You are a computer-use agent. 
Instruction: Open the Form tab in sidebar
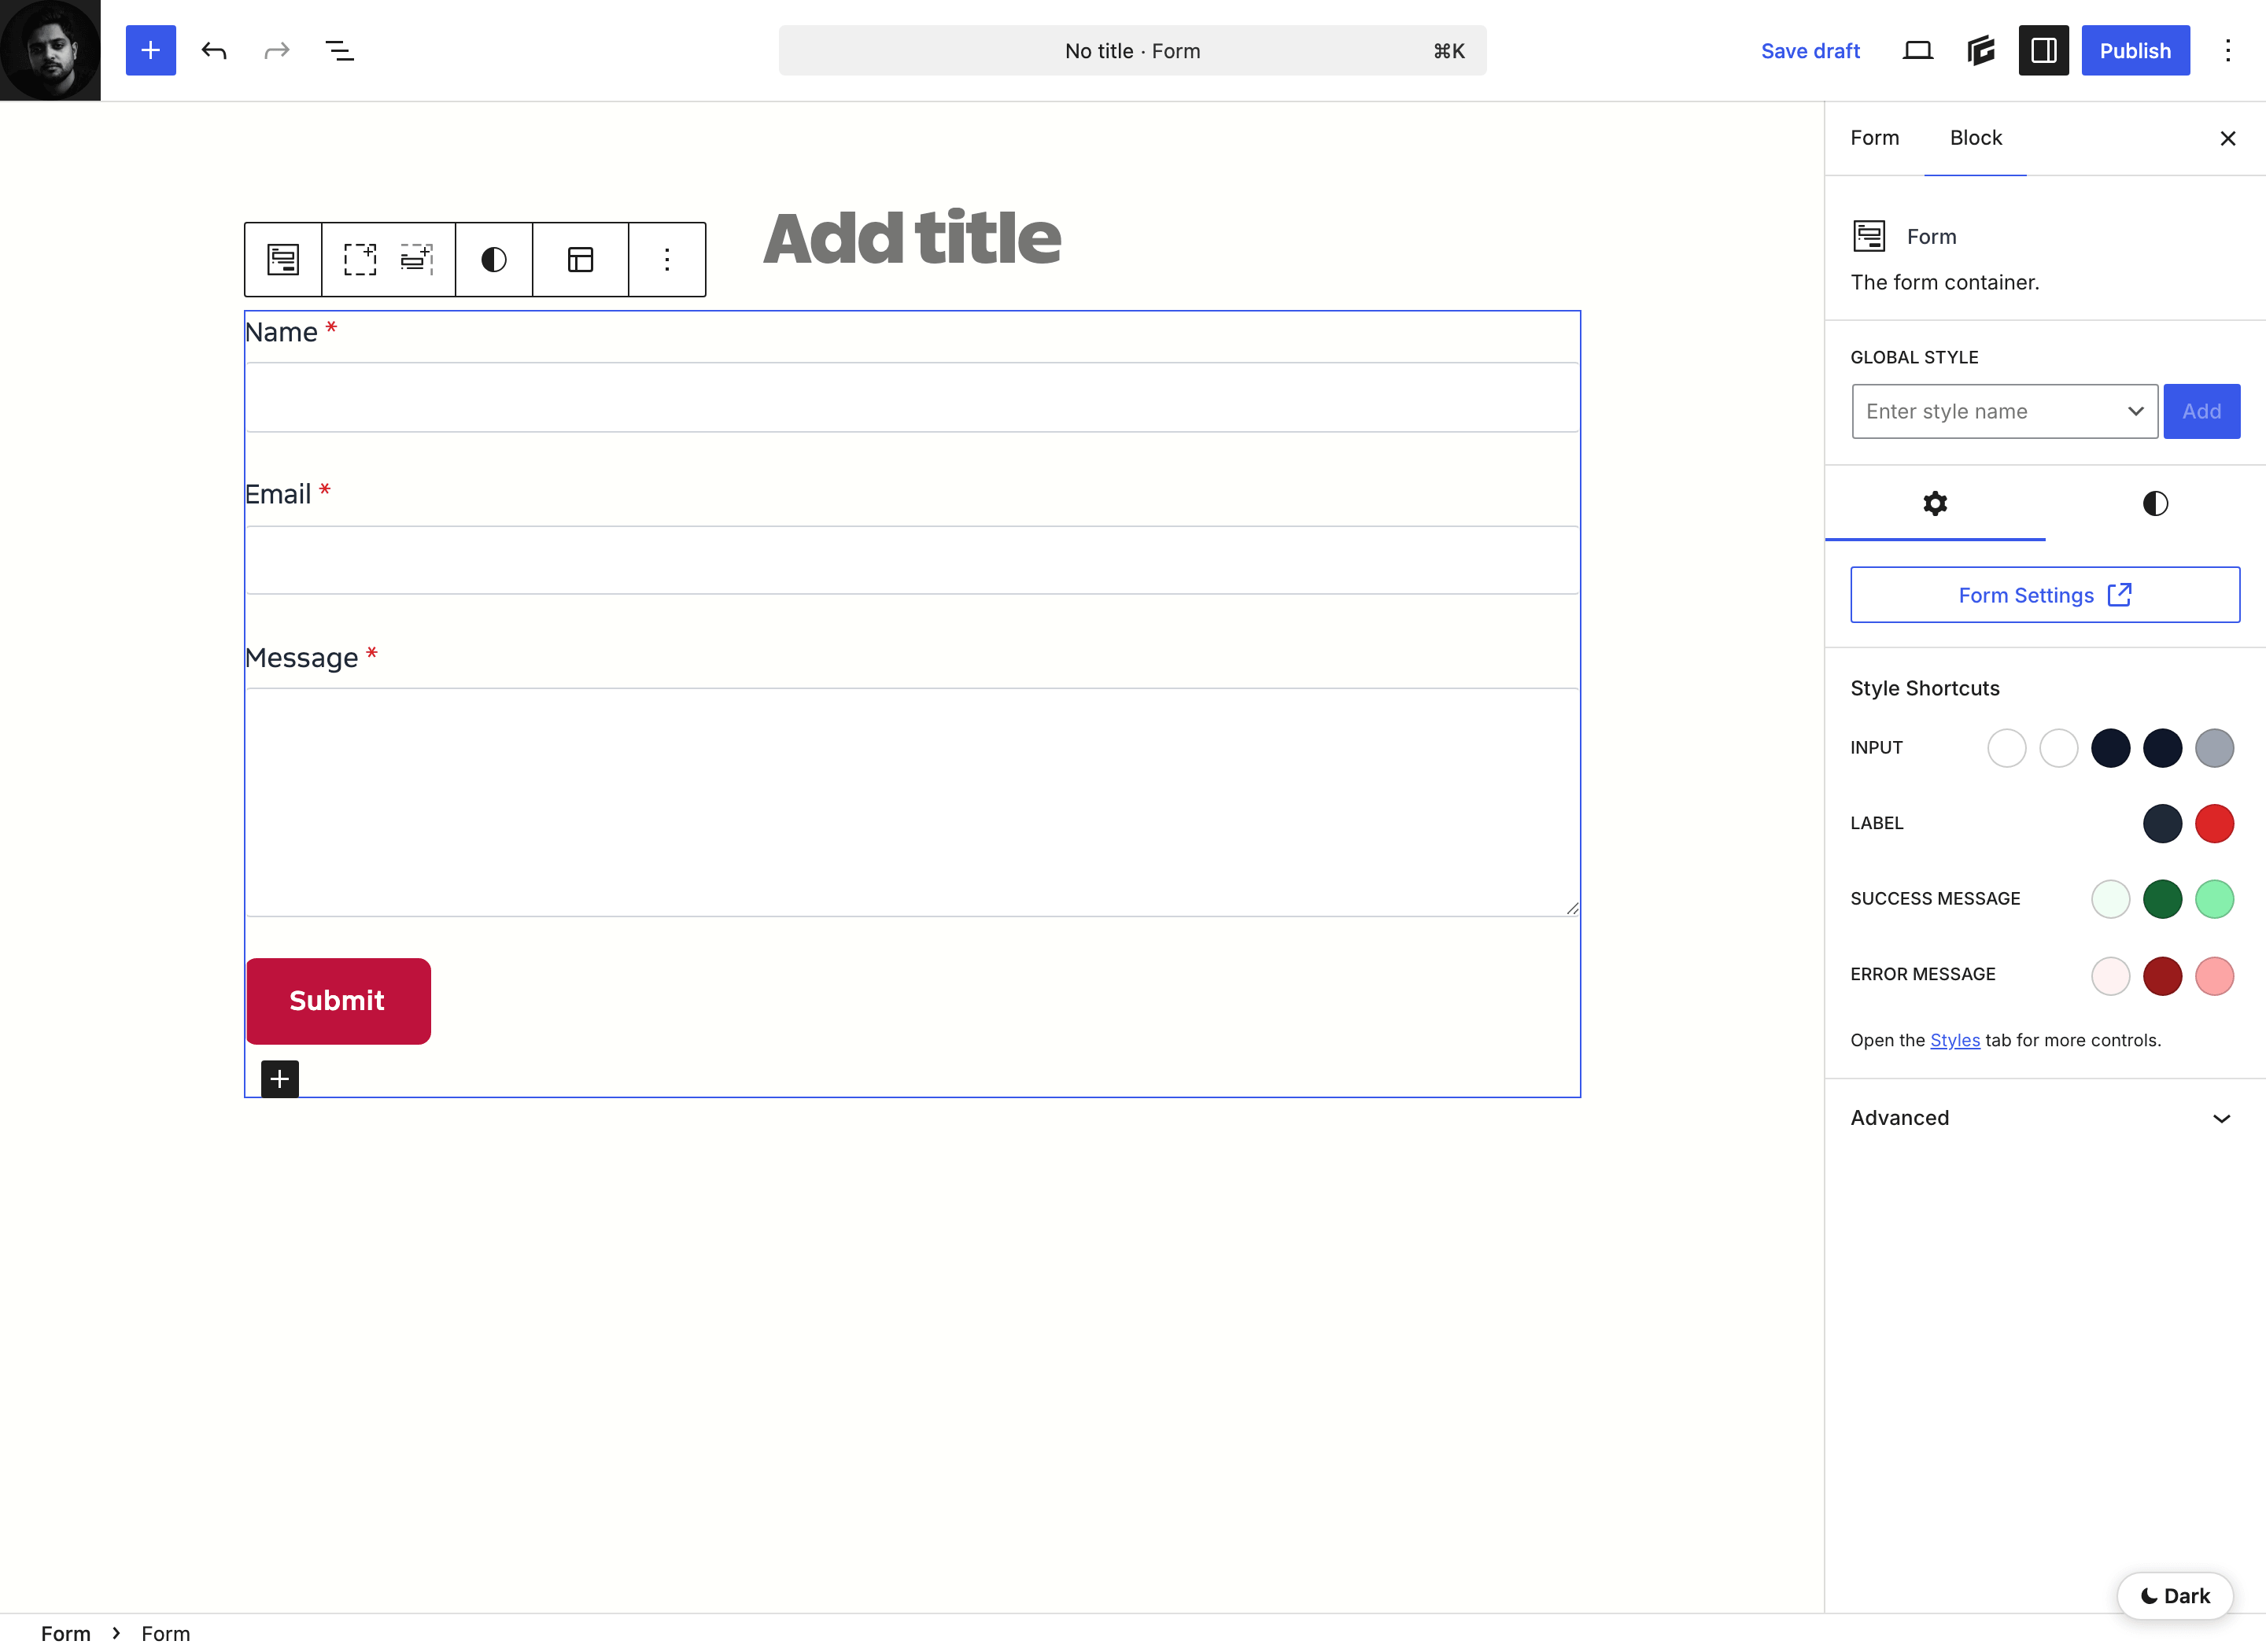(1874, 138)
